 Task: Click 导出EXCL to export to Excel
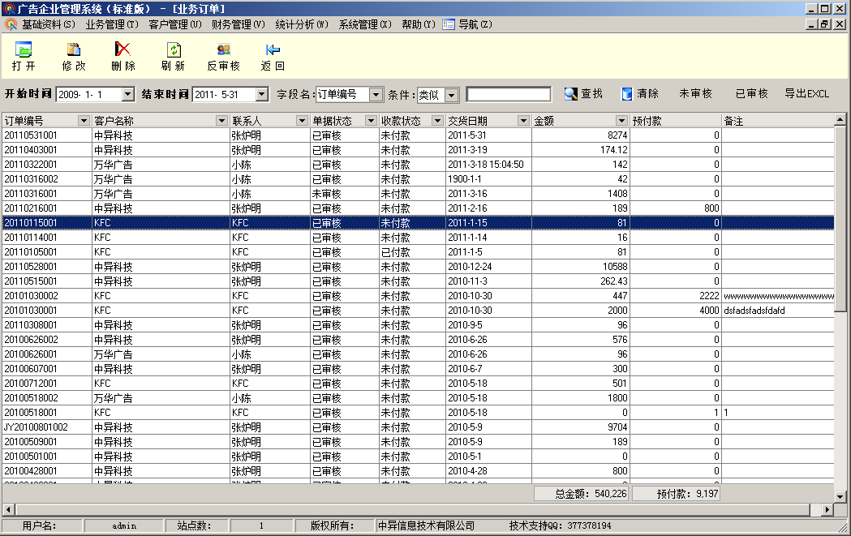click(x=807, y=94)
